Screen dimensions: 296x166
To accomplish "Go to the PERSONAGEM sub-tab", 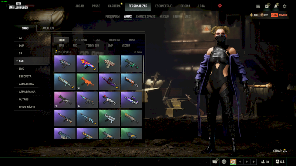I will point(112,16).
